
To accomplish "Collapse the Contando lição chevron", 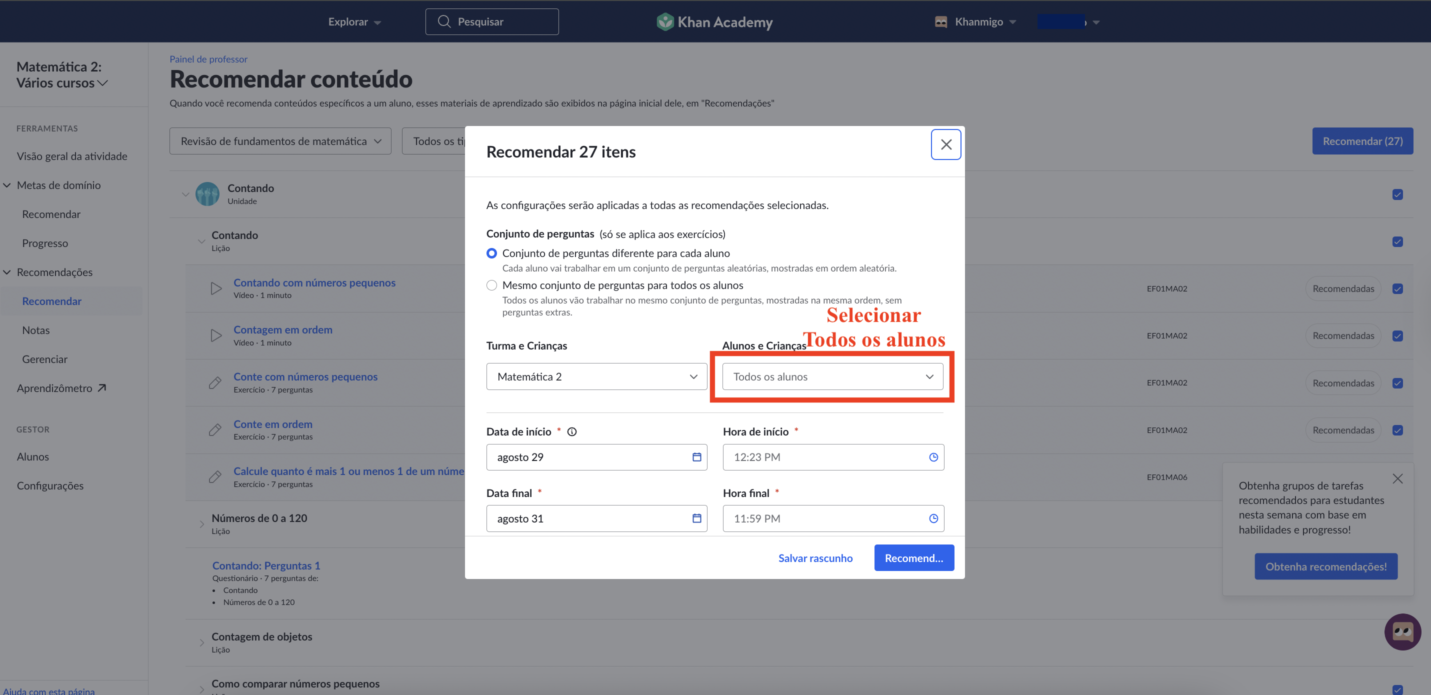I will tap(201, 241).
